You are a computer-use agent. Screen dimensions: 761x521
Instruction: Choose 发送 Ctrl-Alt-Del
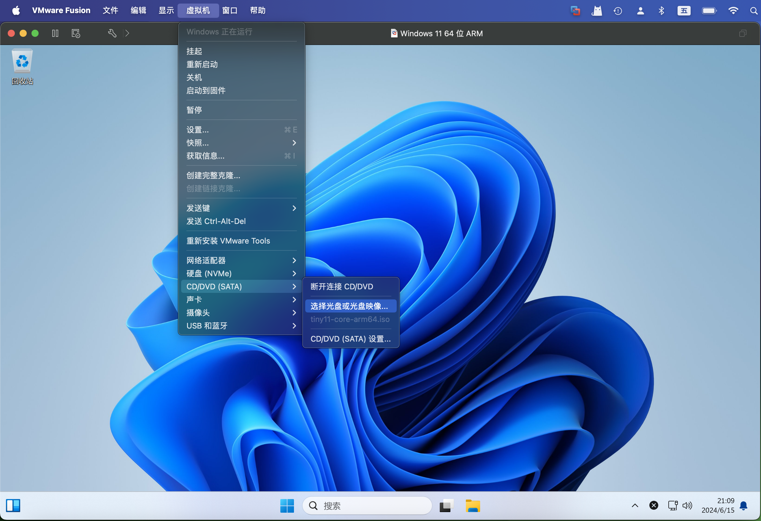click(x=242, y=221)
